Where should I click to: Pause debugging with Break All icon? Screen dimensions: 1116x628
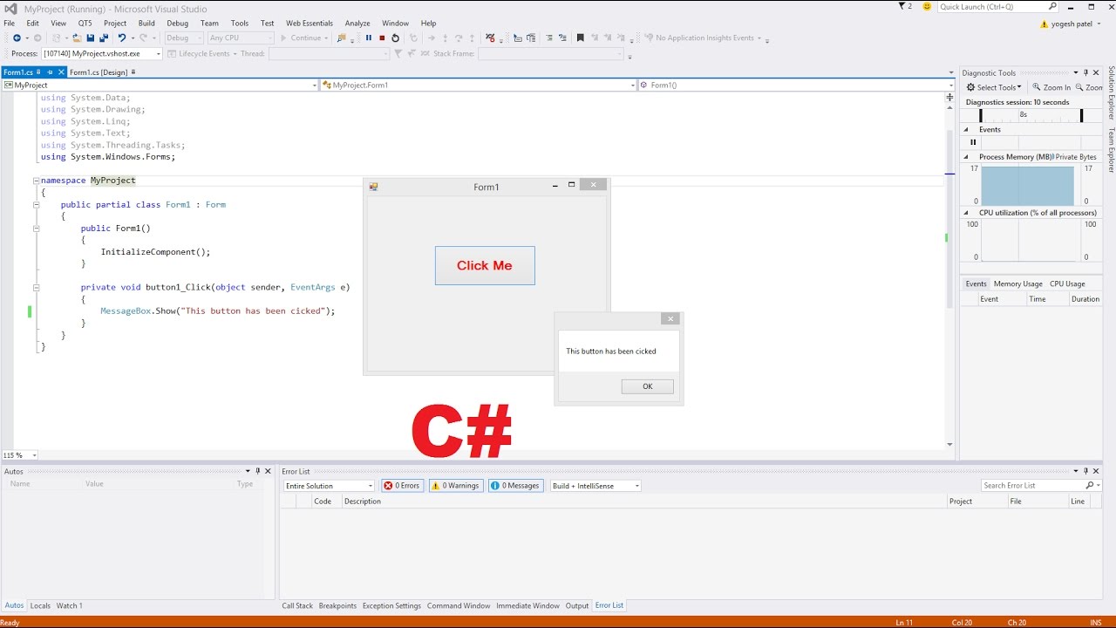pos(369,38)
